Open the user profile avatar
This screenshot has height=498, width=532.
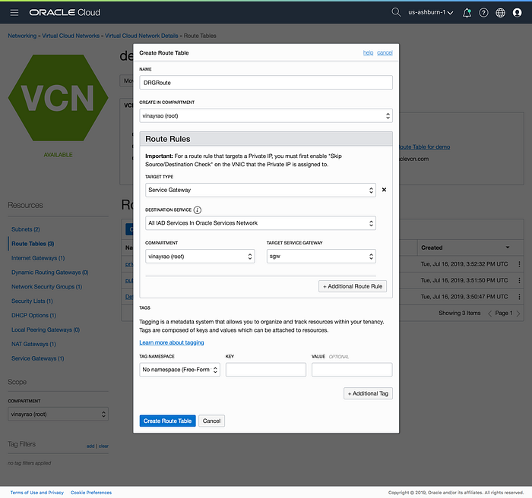point(517,13)
